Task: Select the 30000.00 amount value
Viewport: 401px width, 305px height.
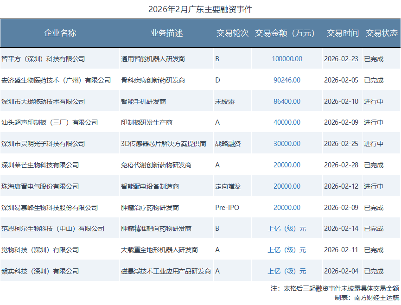Action: 287,144
